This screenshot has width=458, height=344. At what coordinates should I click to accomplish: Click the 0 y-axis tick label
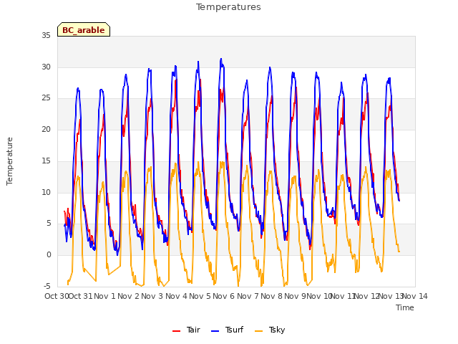[x=49, y=255]
